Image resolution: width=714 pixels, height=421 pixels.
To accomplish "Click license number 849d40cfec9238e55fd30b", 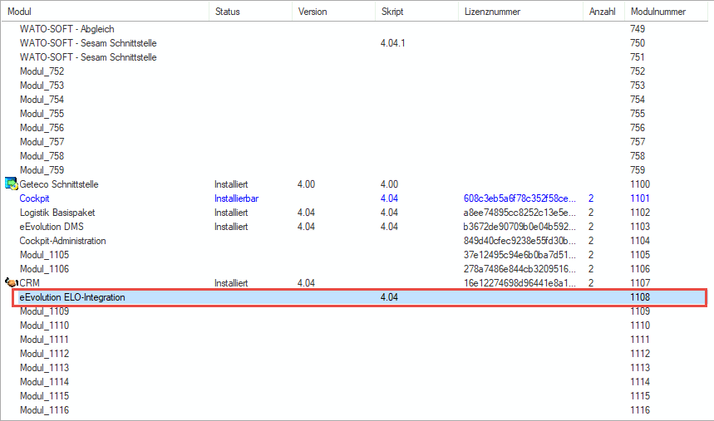I will click(519, 240).
